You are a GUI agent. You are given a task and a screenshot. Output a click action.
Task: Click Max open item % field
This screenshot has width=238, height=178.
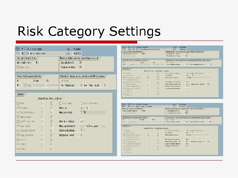(x=82, y=126)
